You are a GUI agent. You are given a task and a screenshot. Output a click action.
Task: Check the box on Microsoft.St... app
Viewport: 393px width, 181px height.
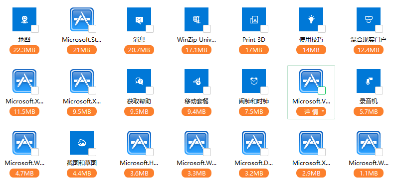(92, 29)
